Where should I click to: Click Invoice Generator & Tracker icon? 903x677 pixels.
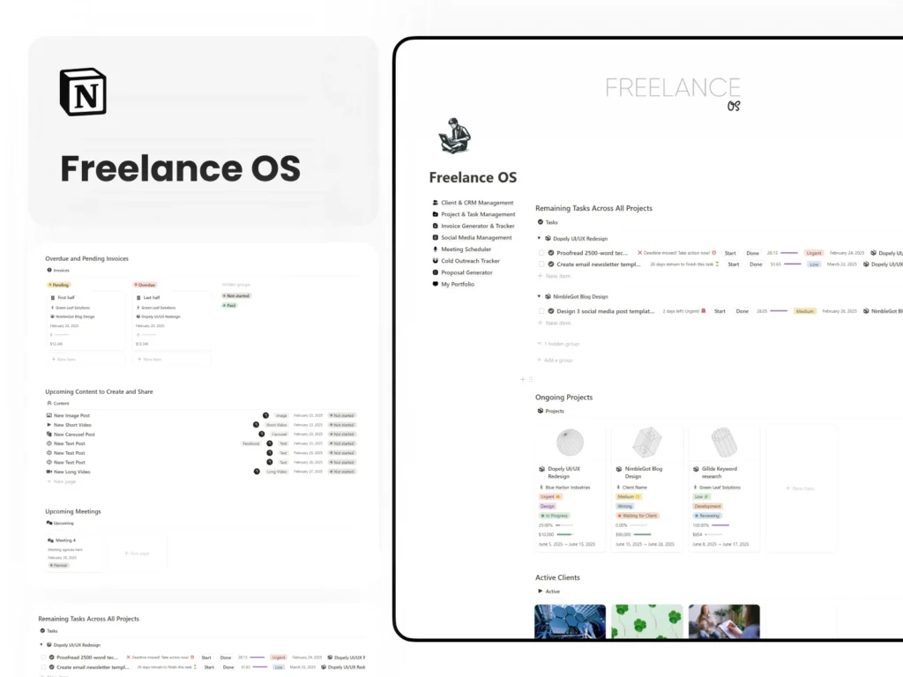[x=436, y=226]
